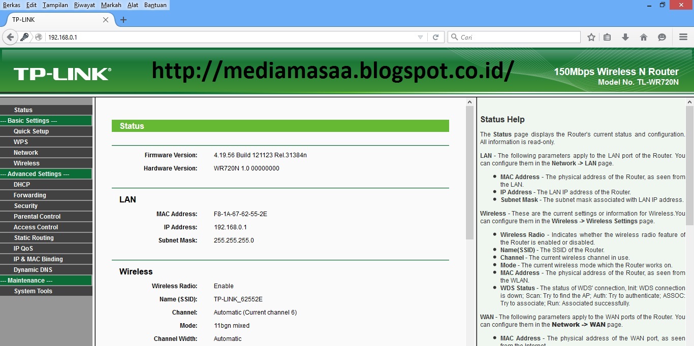Click the Status Help heading
This screenshot has height=346, width=694.
(x=502, y=120)
